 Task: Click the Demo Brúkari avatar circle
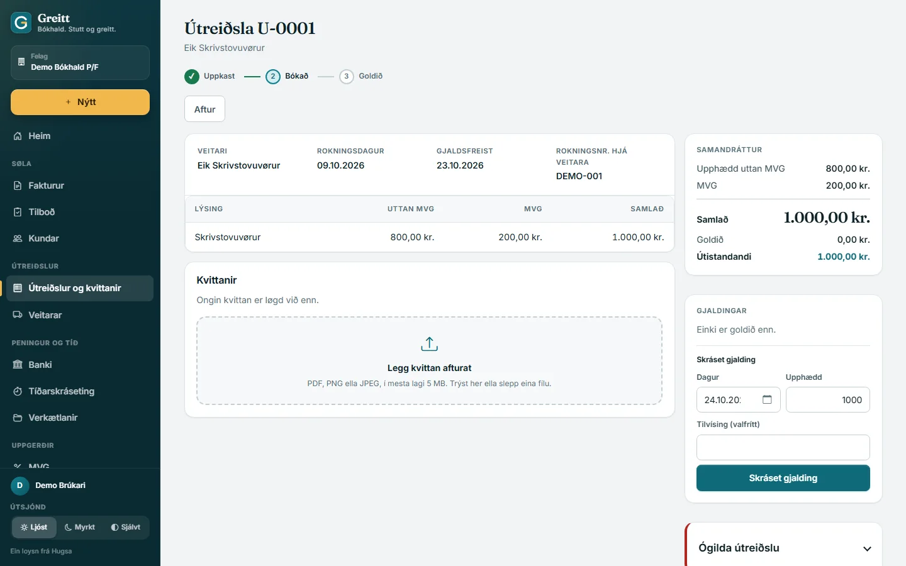(20, 486)
